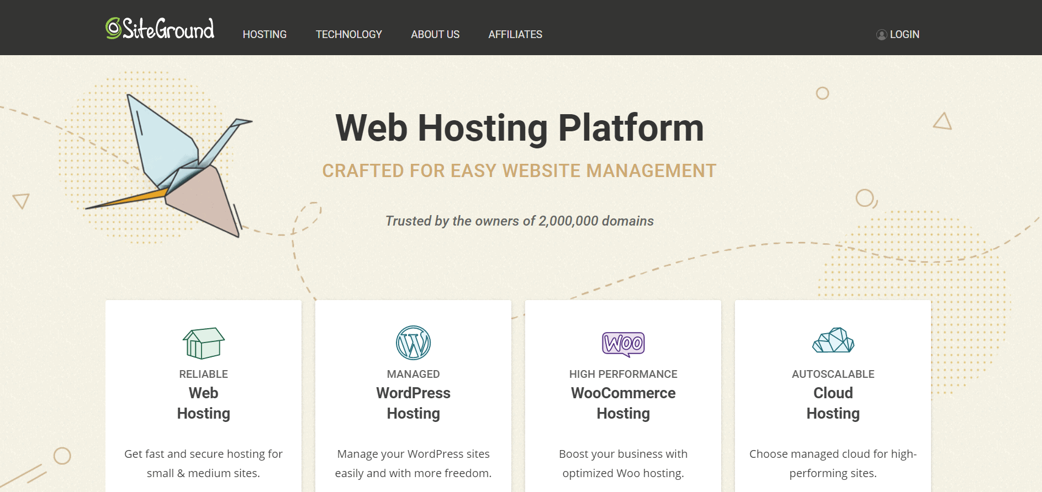Click the Cloud Hosting cloud icon

pyautogui.click(x=833, y=340)
